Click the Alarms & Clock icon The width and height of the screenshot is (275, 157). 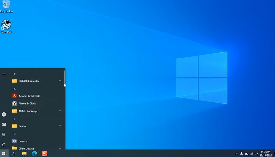(x=14, y=103)
